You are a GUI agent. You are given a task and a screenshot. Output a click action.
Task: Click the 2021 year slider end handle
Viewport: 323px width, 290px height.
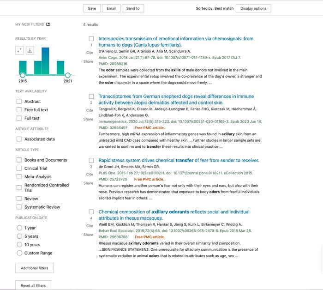tap(68, 75)
